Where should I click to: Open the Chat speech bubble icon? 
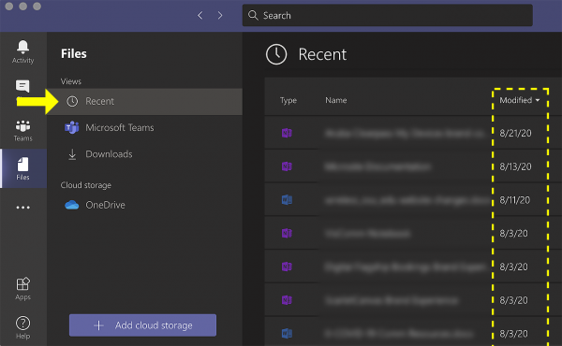coord(22,86)
